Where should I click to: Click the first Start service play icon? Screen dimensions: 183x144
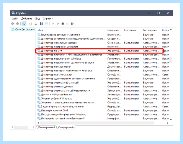point(53,24)
